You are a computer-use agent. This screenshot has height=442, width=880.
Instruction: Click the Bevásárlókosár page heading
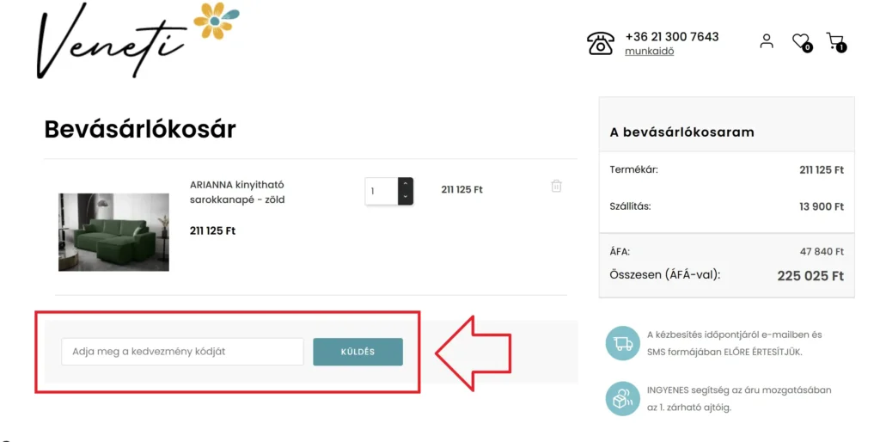(139, 129)
